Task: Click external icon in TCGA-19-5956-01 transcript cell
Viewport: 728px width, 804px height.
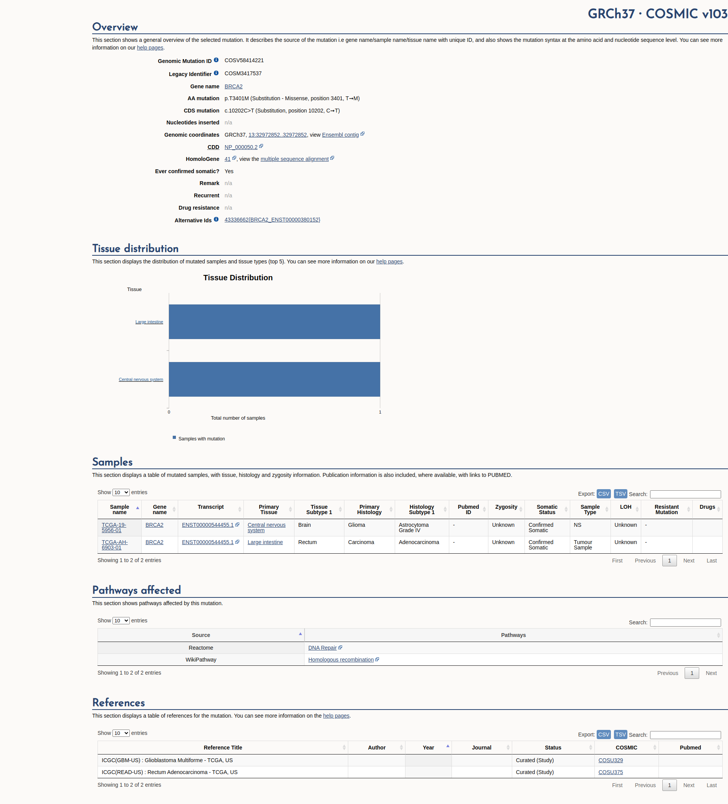Action: point(237,524)
